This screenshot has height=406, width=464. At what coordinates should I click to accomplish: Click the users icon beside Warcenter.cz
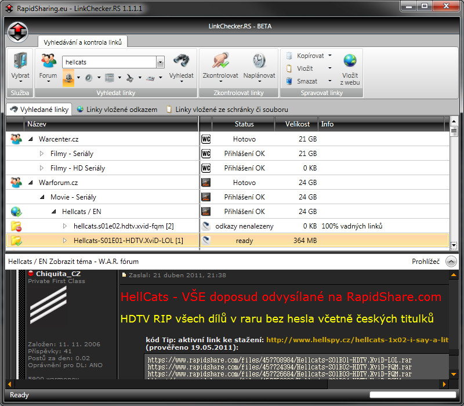pyautogui.click(x=16, y=139)
